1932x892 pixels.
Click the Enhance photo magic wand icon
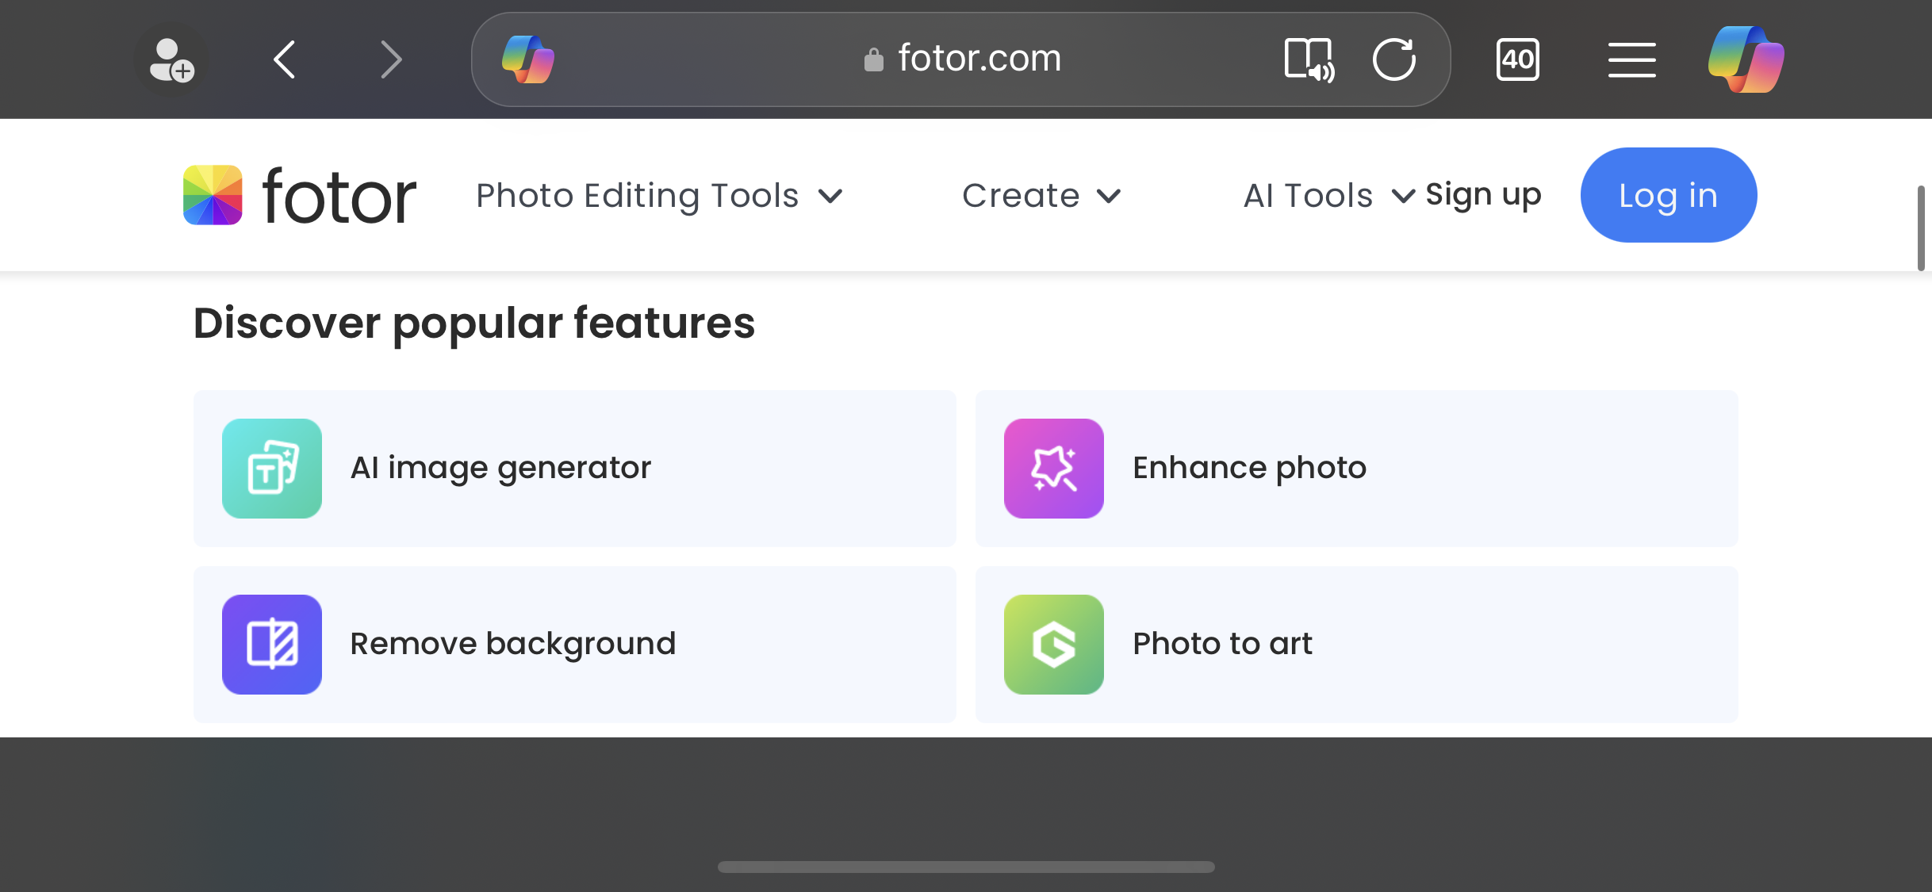point(1054,469)
